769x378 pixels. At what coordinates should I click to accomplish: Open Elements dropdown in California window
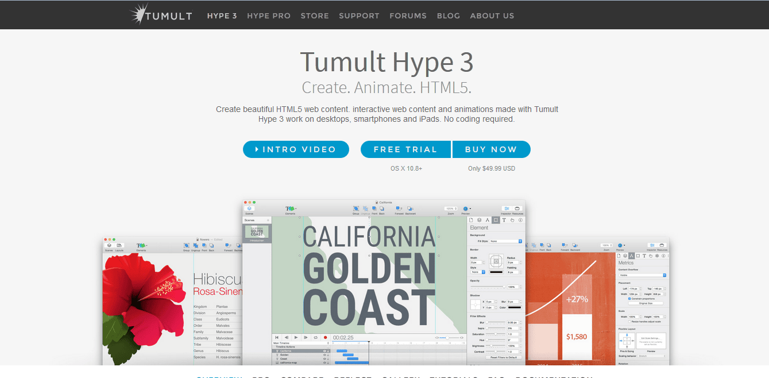click(x=291, y=209)
